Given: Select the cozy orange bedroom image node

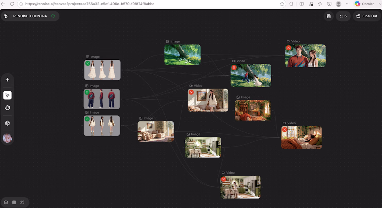Looking at the screenshot, I should [252, 110].
